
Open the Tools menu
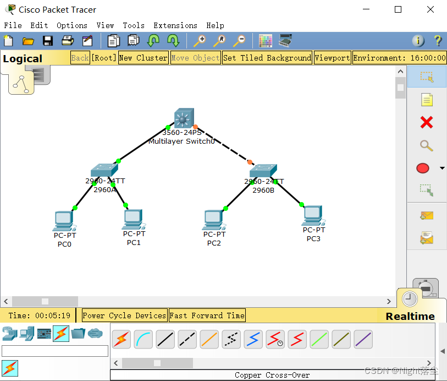click(134, 25)
